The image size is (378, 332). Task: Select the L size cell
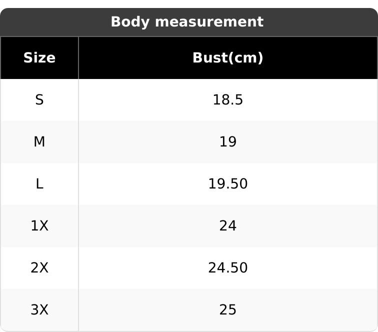[39, 184]
